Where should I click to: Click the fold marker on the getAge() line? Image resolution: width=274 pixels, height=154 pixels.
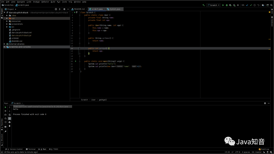[x=80, y=48]
